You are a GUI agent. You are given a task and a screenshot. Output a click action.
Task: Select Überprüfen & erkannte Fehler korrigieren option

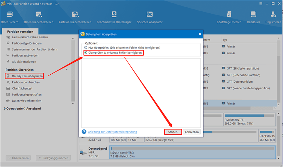click(86, 52)
